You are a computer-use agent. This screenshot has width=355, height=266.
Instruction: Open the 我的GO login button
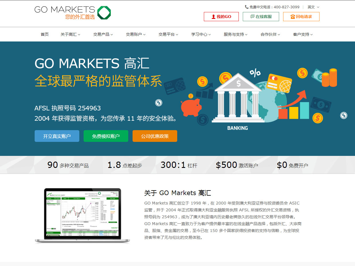click(x=221, y=17)
